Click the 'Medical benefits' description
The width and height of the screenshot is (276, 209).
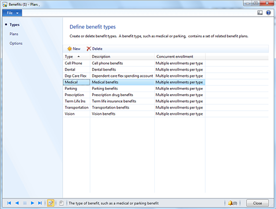[x=105, y=82]
